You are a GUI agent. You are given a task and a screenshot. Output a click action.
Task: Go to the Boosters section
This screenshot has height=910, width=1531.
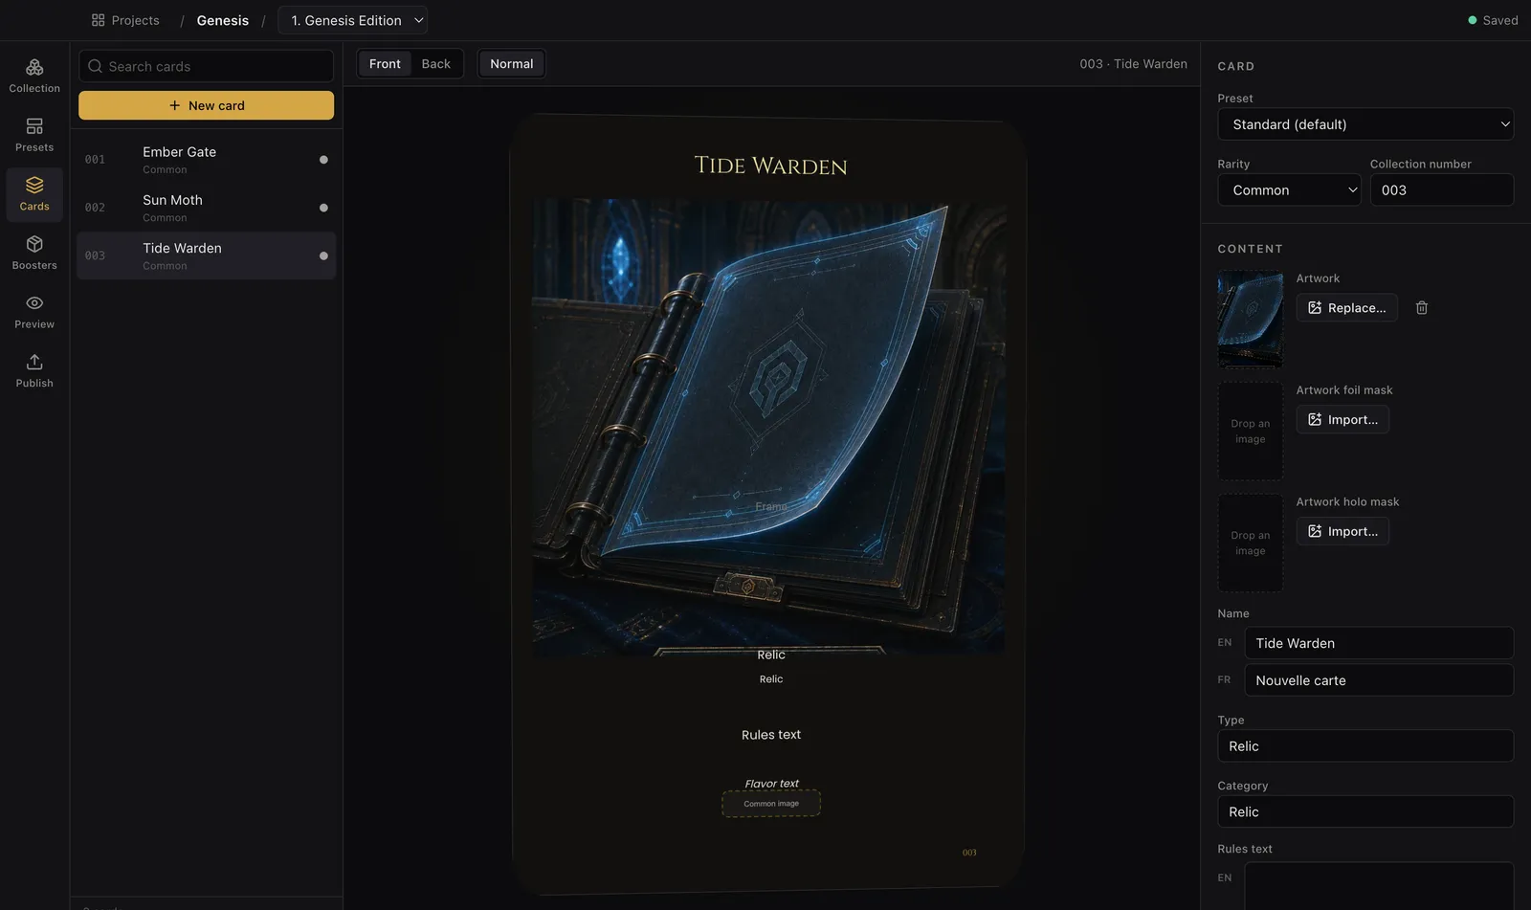(x=34, y=253)
